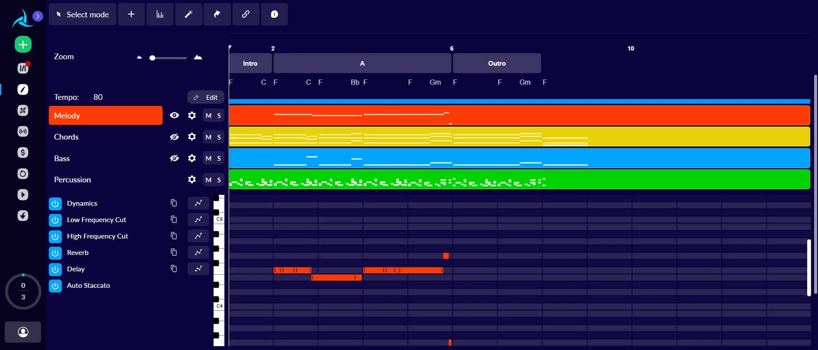Select the Outro section block
818x350 pixels.
pyautogui.click(x=497, y=64)
